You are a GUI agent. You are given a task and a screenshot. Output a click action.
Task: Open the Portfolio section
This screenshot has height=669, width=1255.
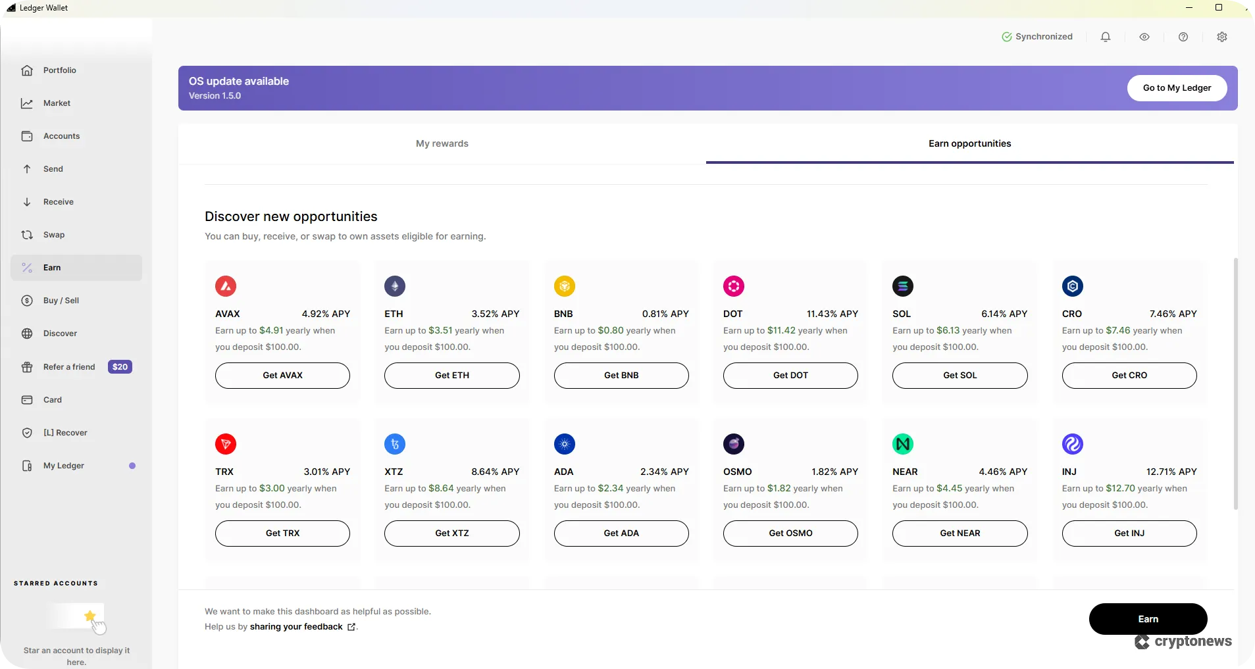[x=59, y=70]
